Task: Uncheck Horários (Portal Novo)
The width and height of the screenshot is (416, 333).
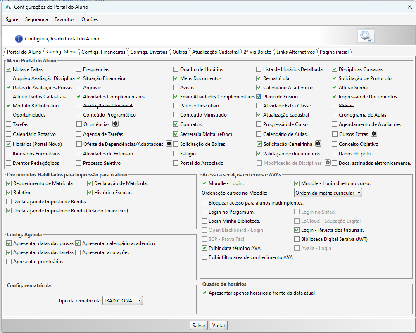Action: 9,144
